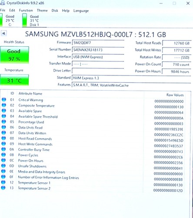The height and width of the screenshot is (218, 193).
Task: Click the blue status icon for Host Read Commands
Action: pos(3,138)
